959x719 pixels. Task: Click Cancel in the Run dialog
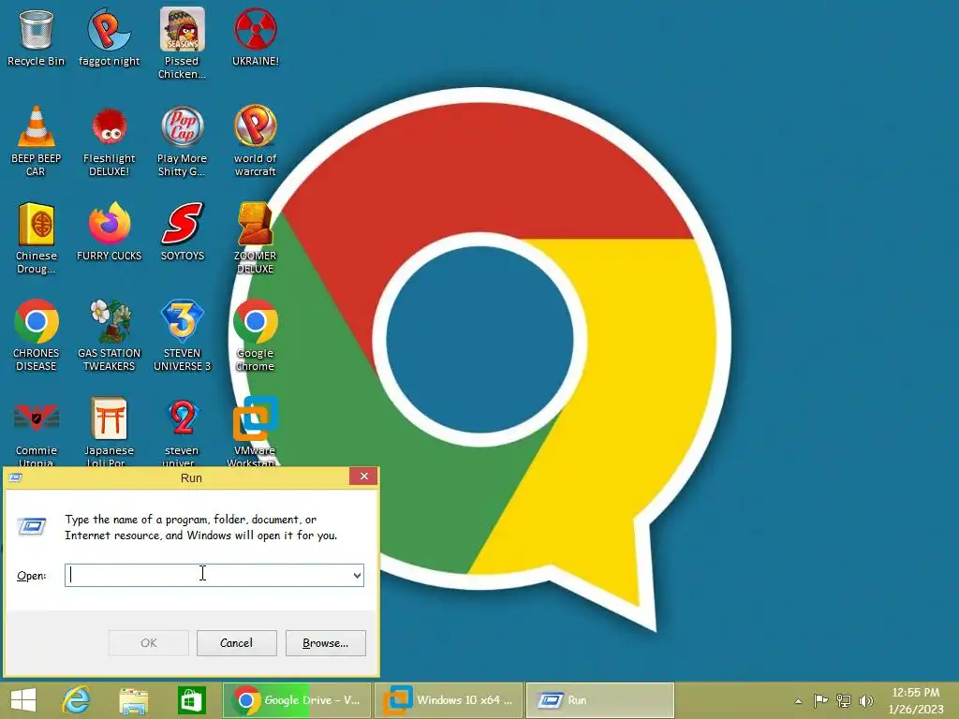tap(237, 643)
